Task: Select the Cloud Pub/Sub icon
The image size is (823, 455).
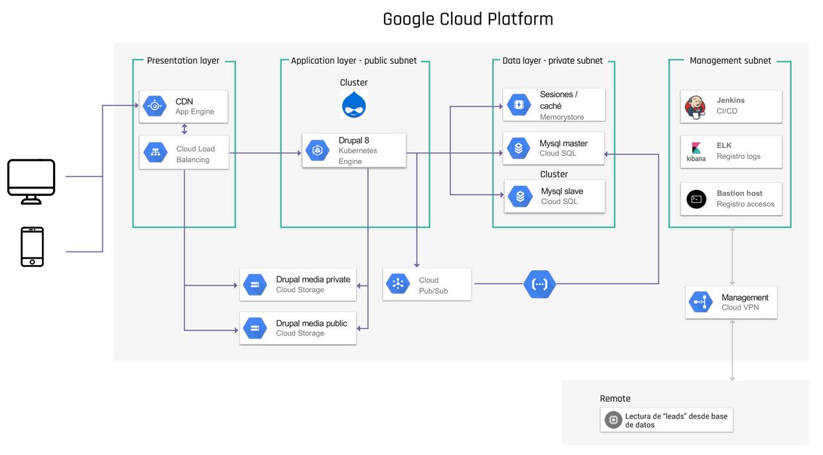Action: (x=398, y=284)
